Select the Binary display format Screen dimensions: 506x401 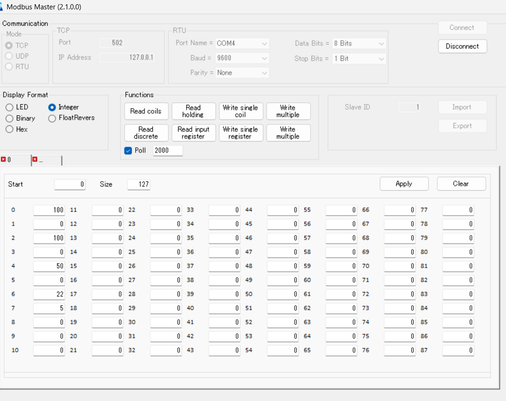9,118
